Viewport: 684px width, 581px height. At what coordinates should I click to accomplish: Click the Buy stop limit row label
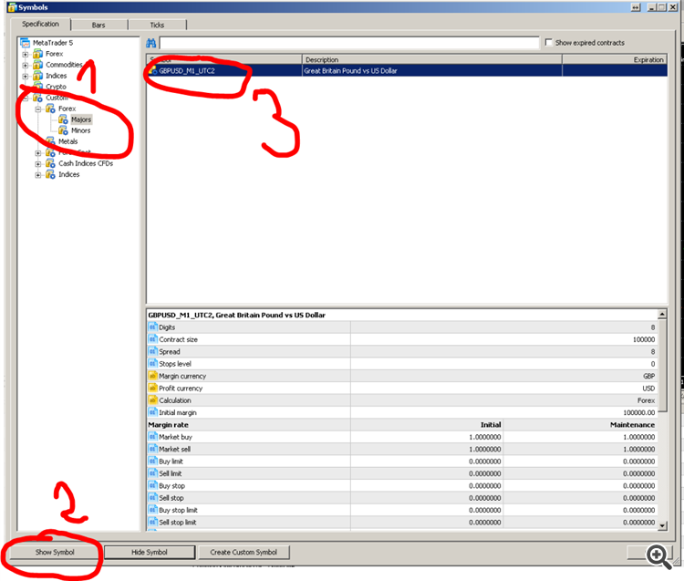(x=178, y=511)
